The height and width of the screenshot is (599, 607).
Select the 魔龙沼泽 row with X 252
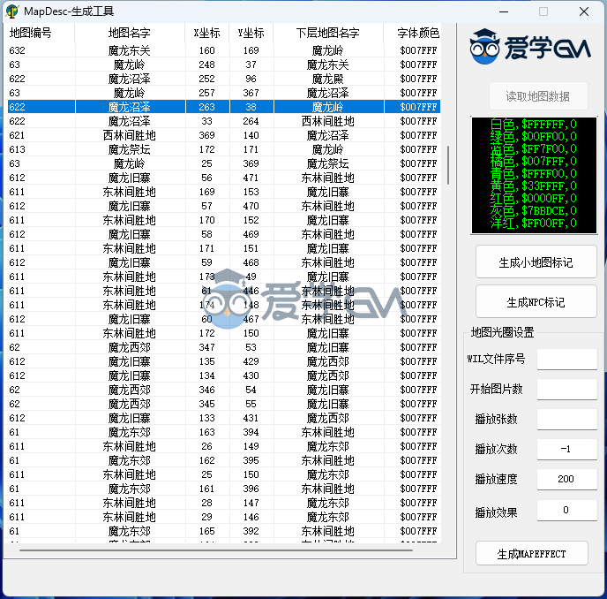(224, 79)
